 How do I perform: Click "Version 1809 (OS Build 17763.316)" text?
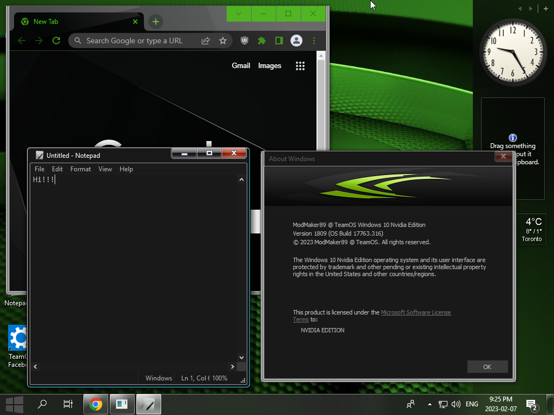(x=338, y=233)
